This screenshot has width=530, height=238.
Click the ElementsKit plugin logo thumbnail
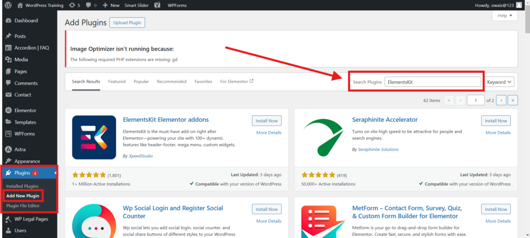(x=94, y=137)
